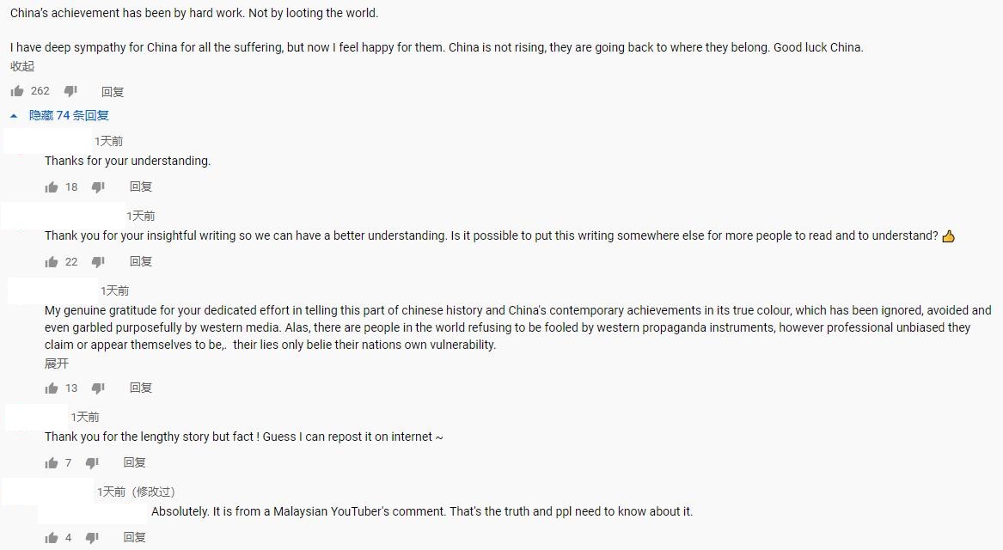Dislike the 'Malaysian YouTuber's comment' reply
This screenshot has height=550, width=1003.
pyautogui.click(x=92, y=537)
